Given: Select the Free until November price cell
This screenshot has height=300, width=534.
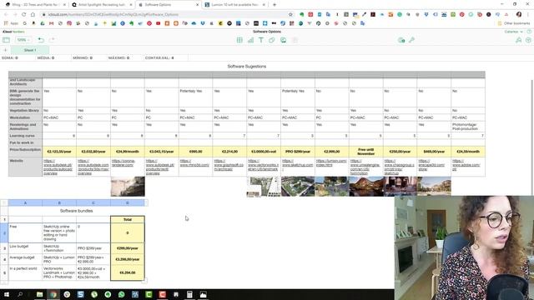Looking at the screenshot, I should click(x=365, y=152).
